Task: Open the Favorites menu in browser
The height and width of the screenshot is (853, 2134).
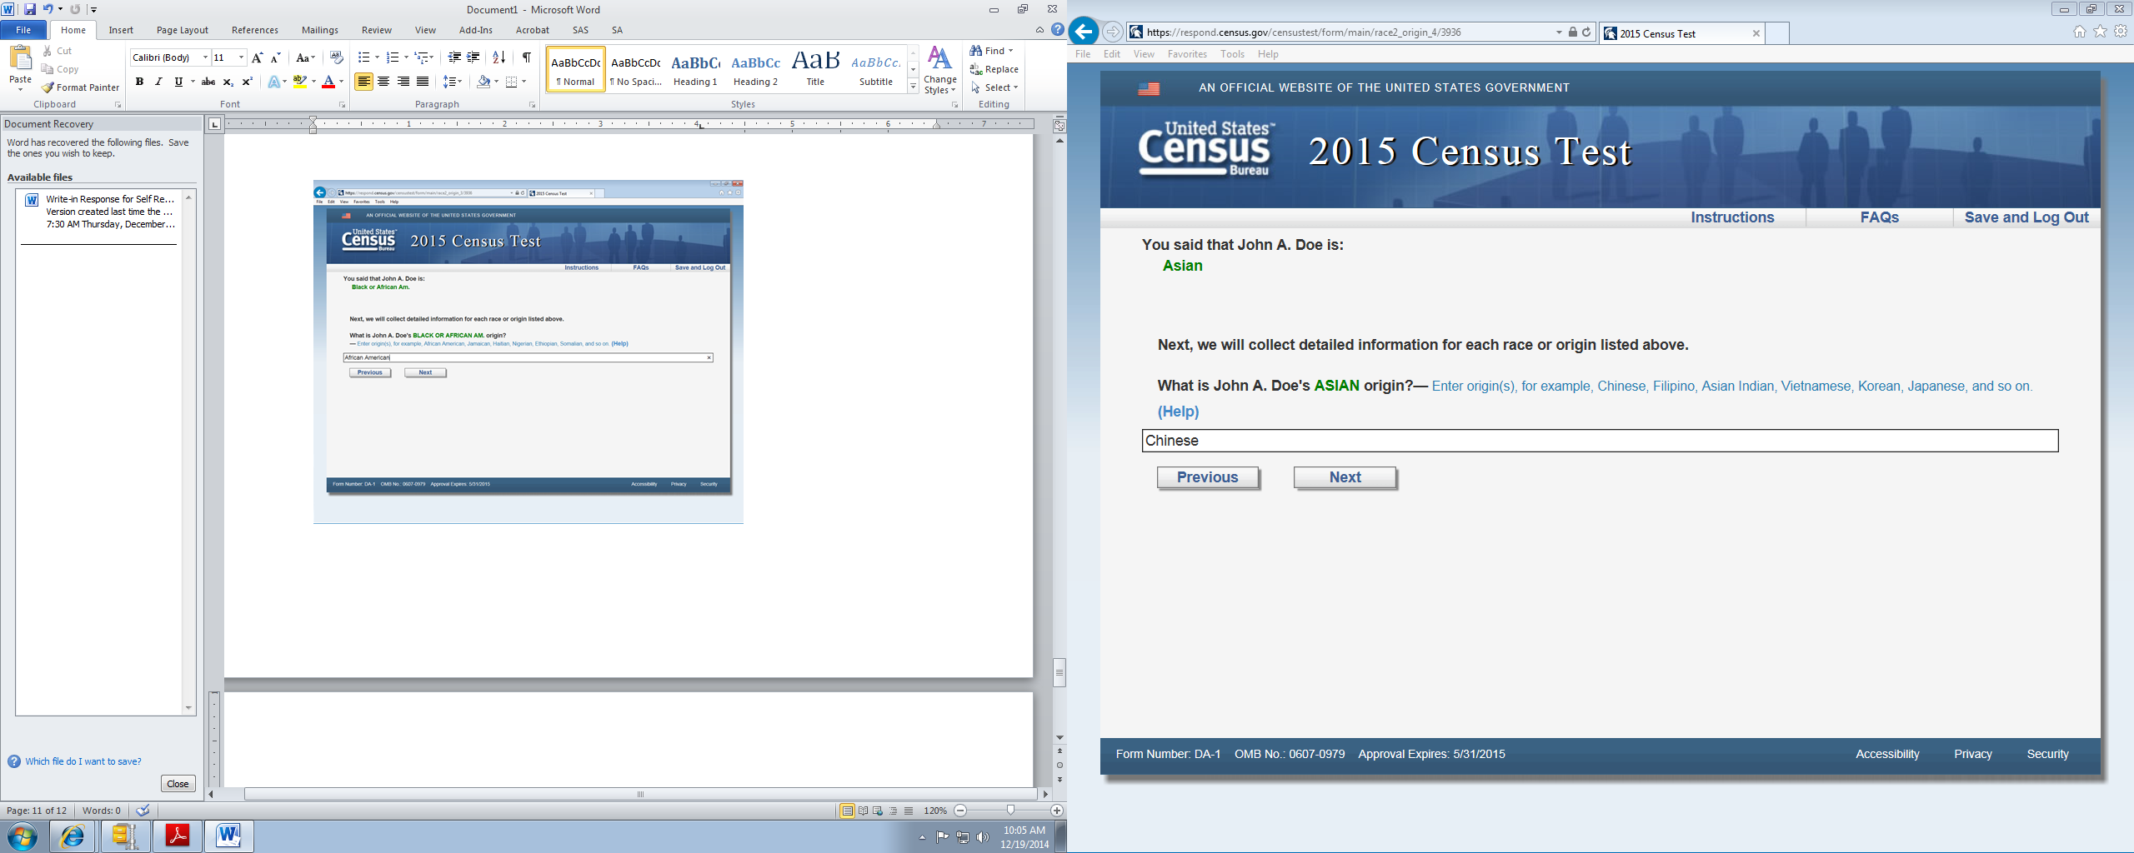Action: (1186, 54)
